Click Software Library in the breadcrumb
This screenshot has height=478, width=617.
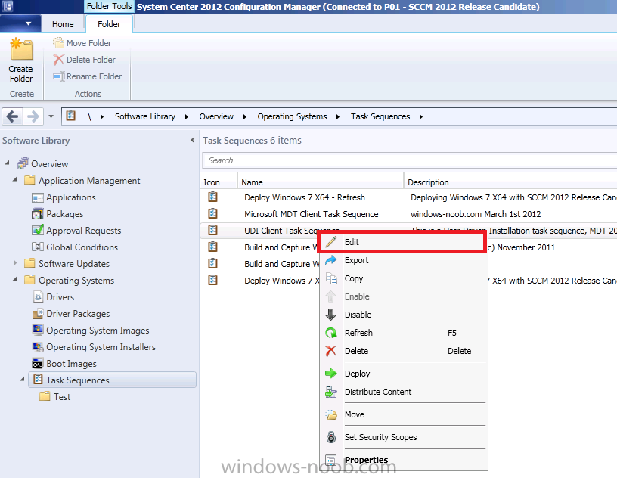point(145,116)
